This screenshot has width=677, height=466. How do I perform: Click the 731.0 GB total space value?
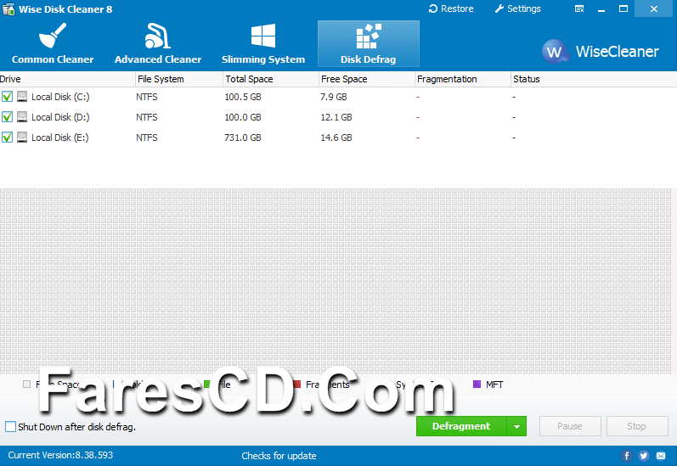(243, 138)
